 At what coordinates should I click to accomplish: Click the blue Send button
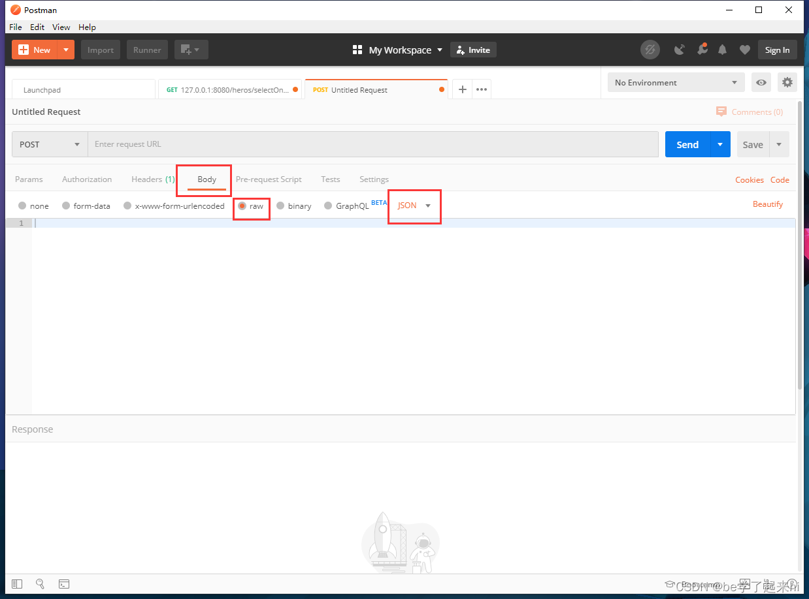[687, 144]
